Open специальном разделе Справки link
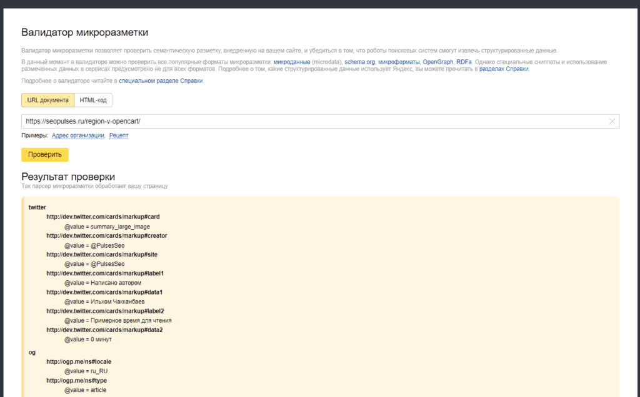Viewport: 640px width, 397px height. click(x=161, y=81)
